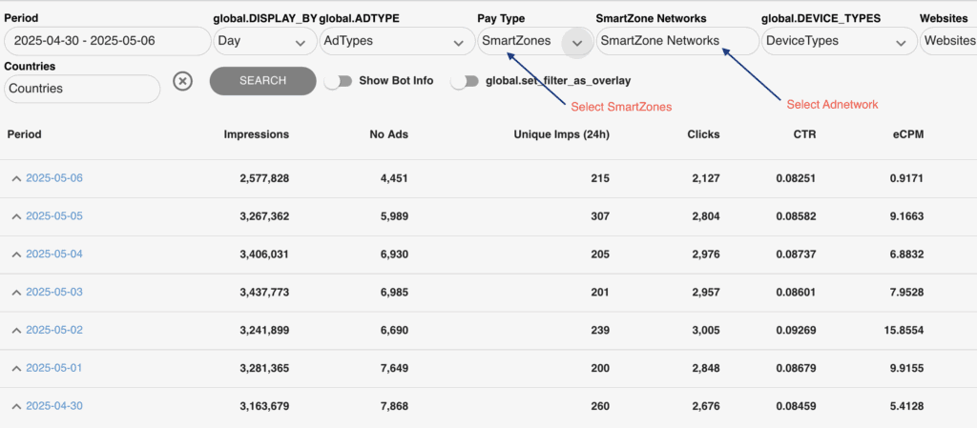Open the DeviceTypes dropdown
The image size is (977, 428).
837,41
